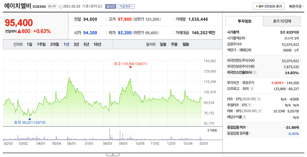Expand the 기업개요 dropdown
Screen dimensions: 307x157
pos(126,7)
